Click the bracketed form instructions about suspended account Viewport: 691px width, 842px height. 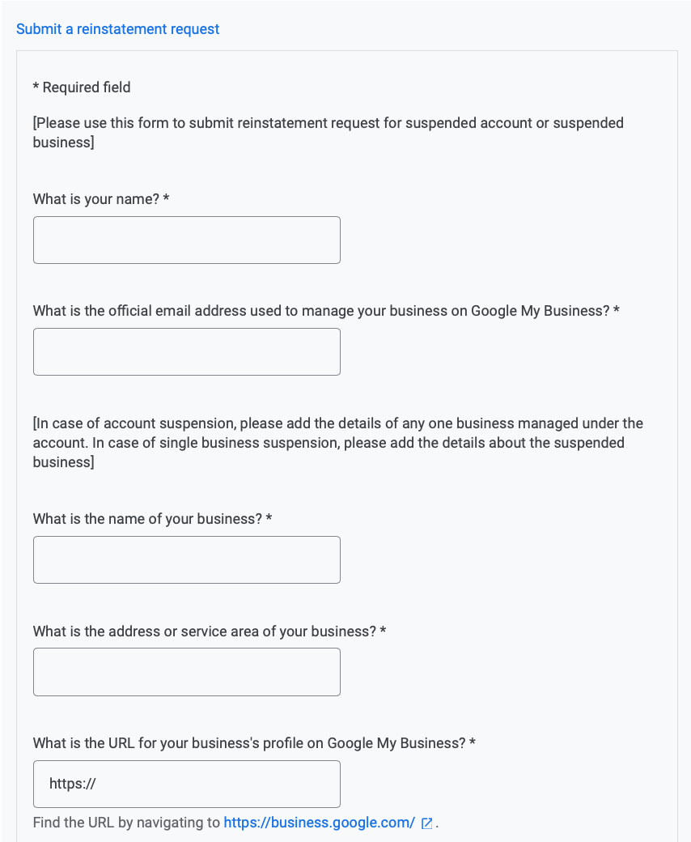tap(328, 133)
